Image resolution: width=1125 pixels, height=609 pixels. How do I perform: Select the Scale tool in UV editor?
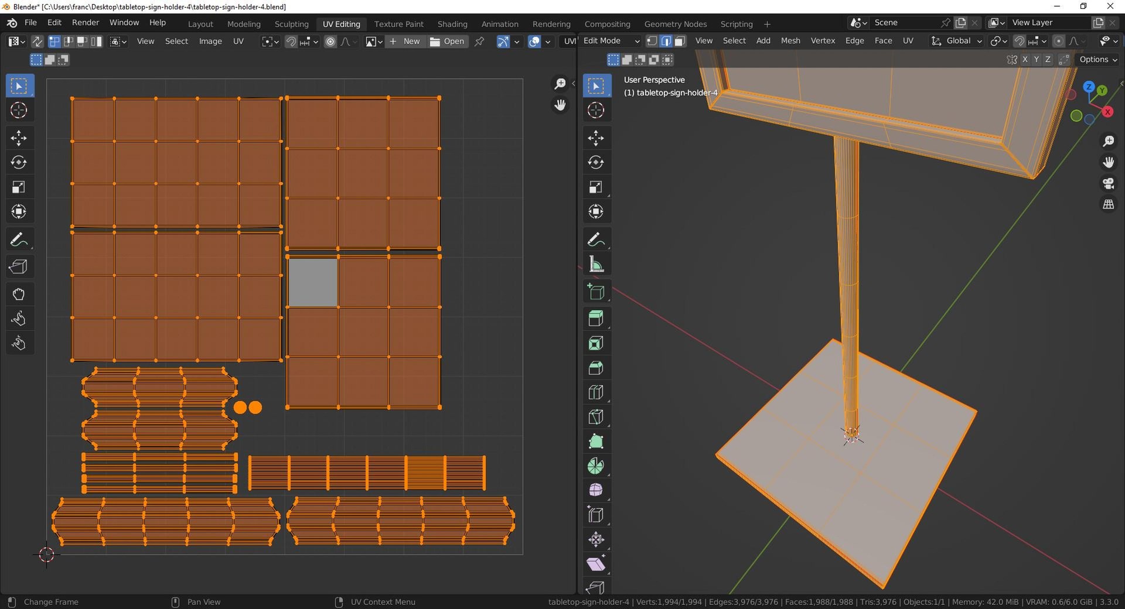pos(19,187)
